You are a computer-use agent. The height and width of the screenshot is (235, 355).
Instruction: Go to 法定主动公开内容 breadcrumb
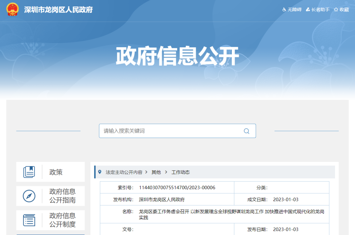[124, 172]
